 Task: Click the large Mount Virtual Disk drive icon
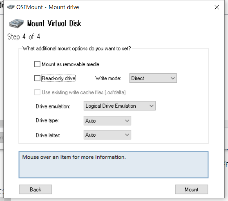tap(16, 23)
